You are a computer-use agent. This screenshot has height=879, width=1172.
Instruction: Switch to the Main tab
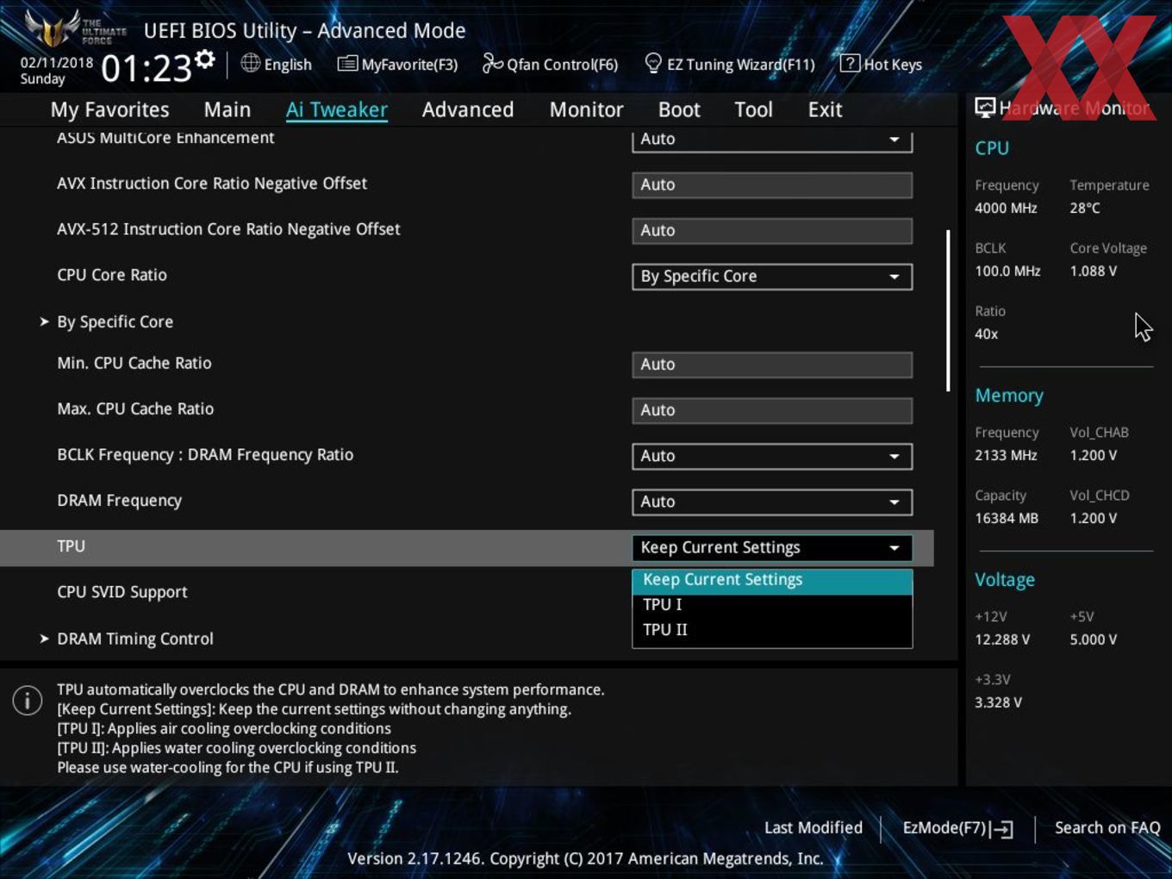228,109
